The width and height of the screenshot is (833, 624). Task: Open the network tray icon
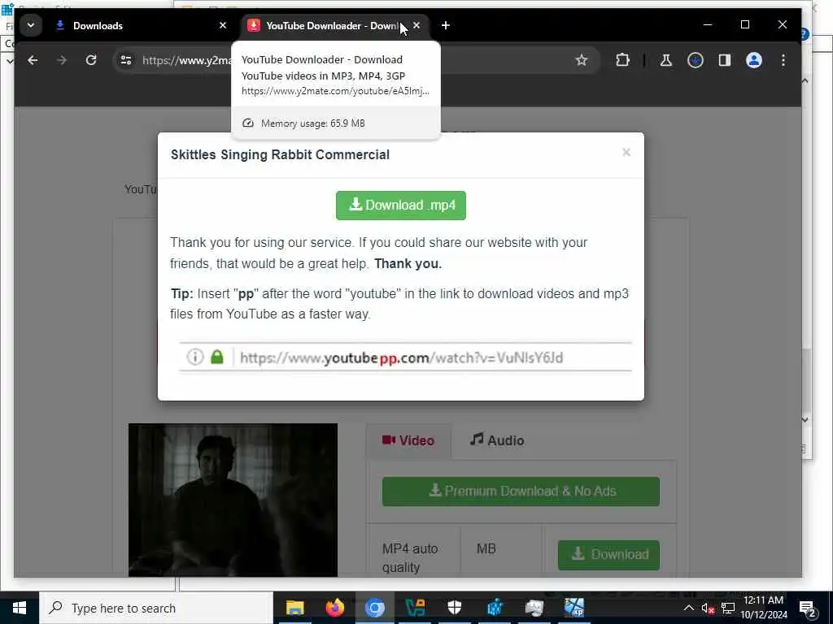coord(728,609)
